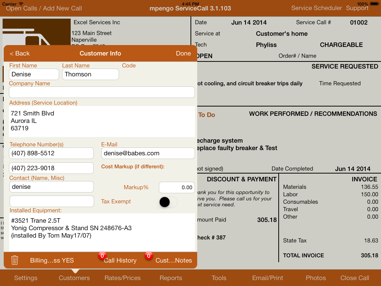381x286 pixels.
Task: Tap the trash can delete icon
Action: [15, 260]
